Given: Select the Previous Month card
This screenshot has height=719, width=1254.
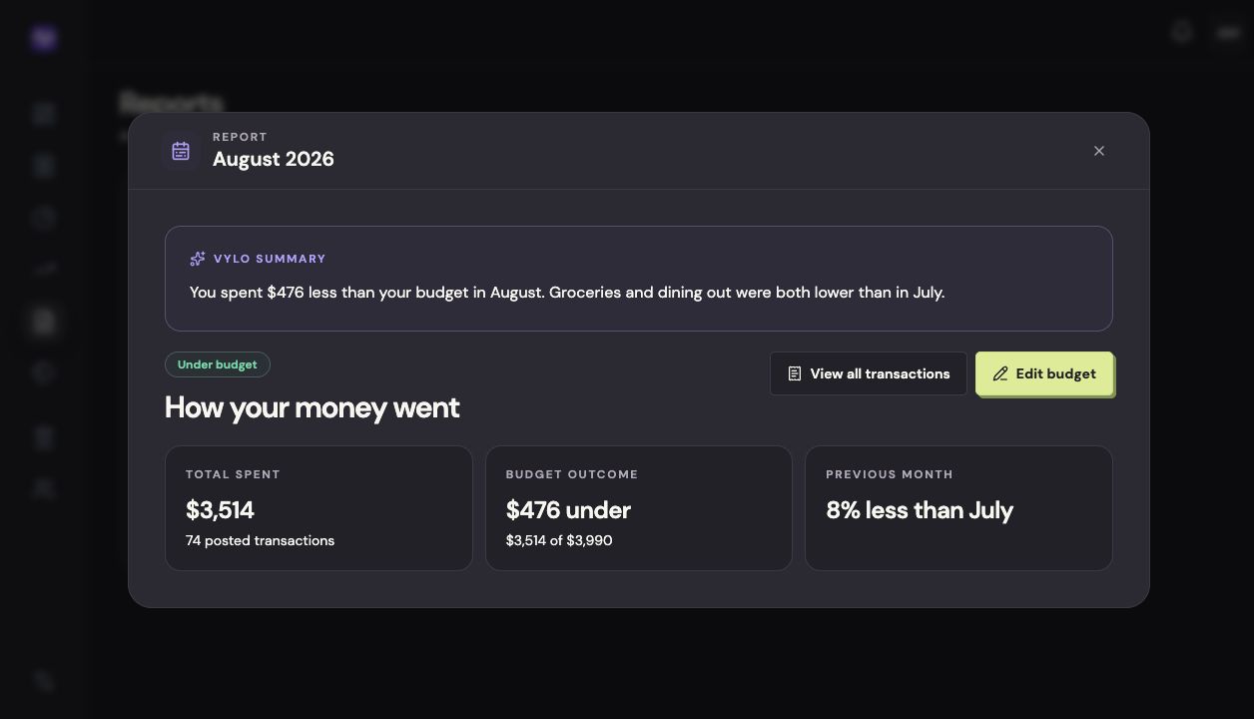Looking at the screenshot, I should click(x=958, y=508).
